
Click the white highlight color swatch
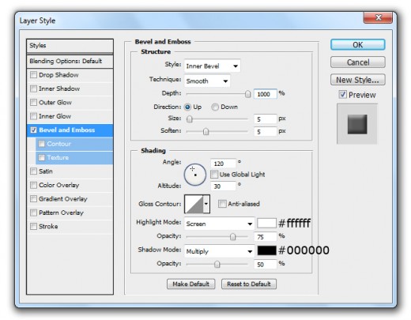(266, 223)
